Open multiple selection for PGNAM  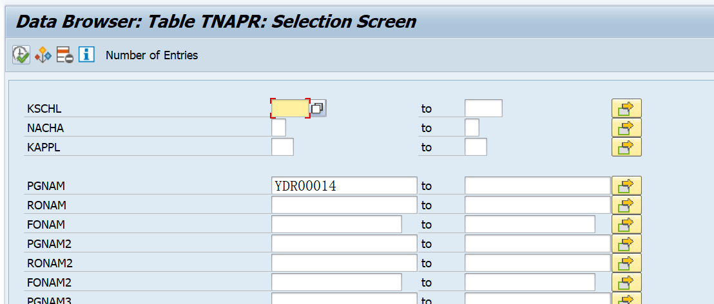626,185
